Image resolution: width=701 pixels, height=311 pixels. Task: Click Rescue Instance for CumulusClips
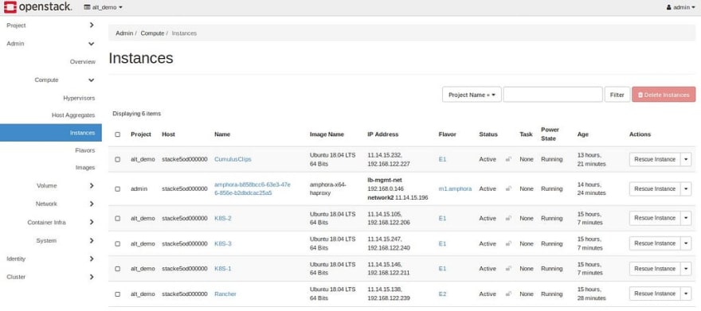[x=655, y=159]
